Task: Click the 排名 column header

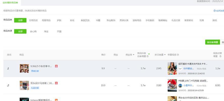Action: tap(9, 55)
